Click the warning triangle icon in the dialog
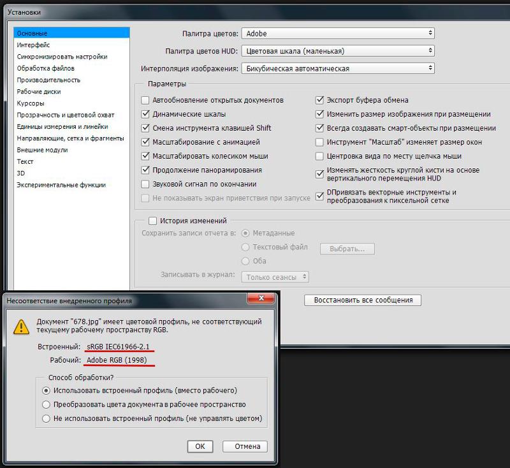This screenshot has width=510, height=468. pyautogui.click(x=22, y=326)
